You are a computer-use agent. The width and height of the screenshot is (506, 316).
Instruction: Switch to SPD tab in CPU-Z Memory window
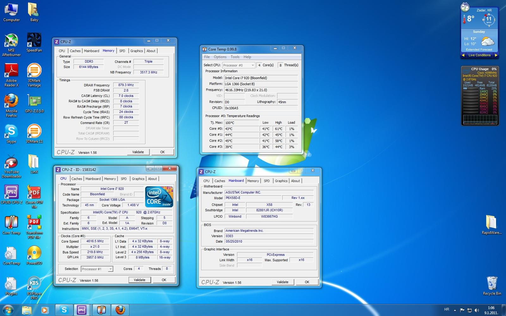coord(122,51)
